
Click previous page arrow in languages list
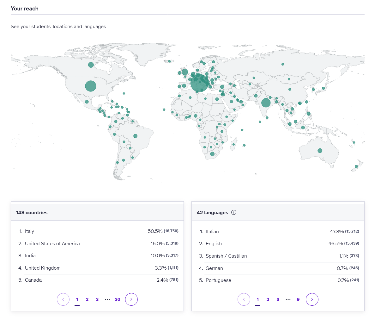coord(244,299)
